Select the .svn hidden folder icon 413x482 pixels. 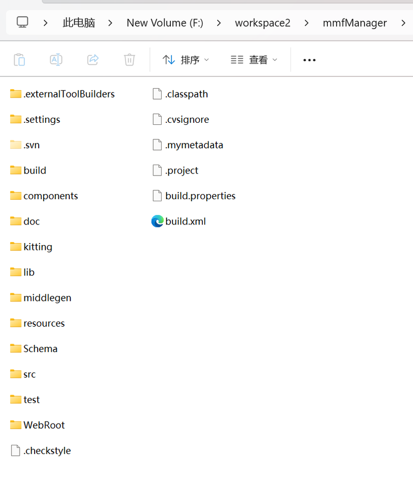click(15, 145)
